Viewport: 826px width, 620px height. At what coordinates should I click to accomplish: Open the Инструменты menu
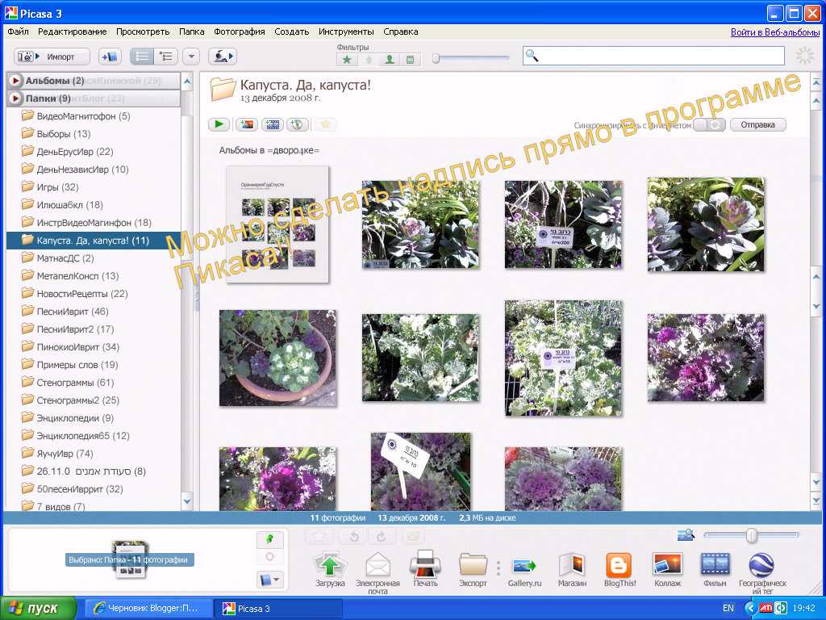346,31
